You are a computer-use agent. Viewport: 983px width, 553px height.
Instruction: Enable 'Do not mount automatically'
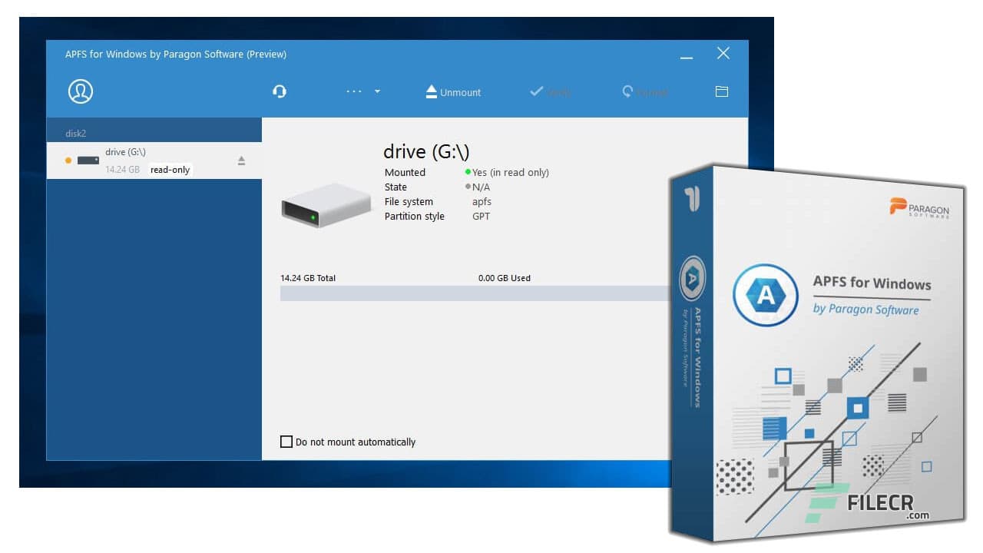286,442
